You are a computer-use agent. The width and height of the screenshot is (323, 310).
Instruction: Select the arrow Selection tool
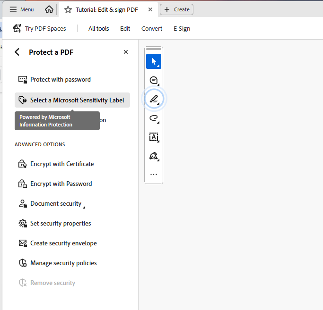154,61
